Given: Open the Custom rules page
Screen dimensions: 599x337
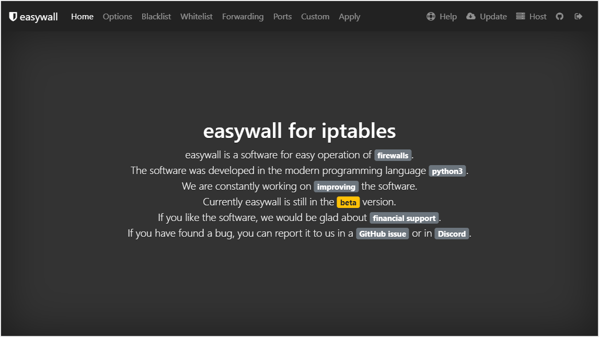Looking at the screenshot, I should tap(315, 16).
